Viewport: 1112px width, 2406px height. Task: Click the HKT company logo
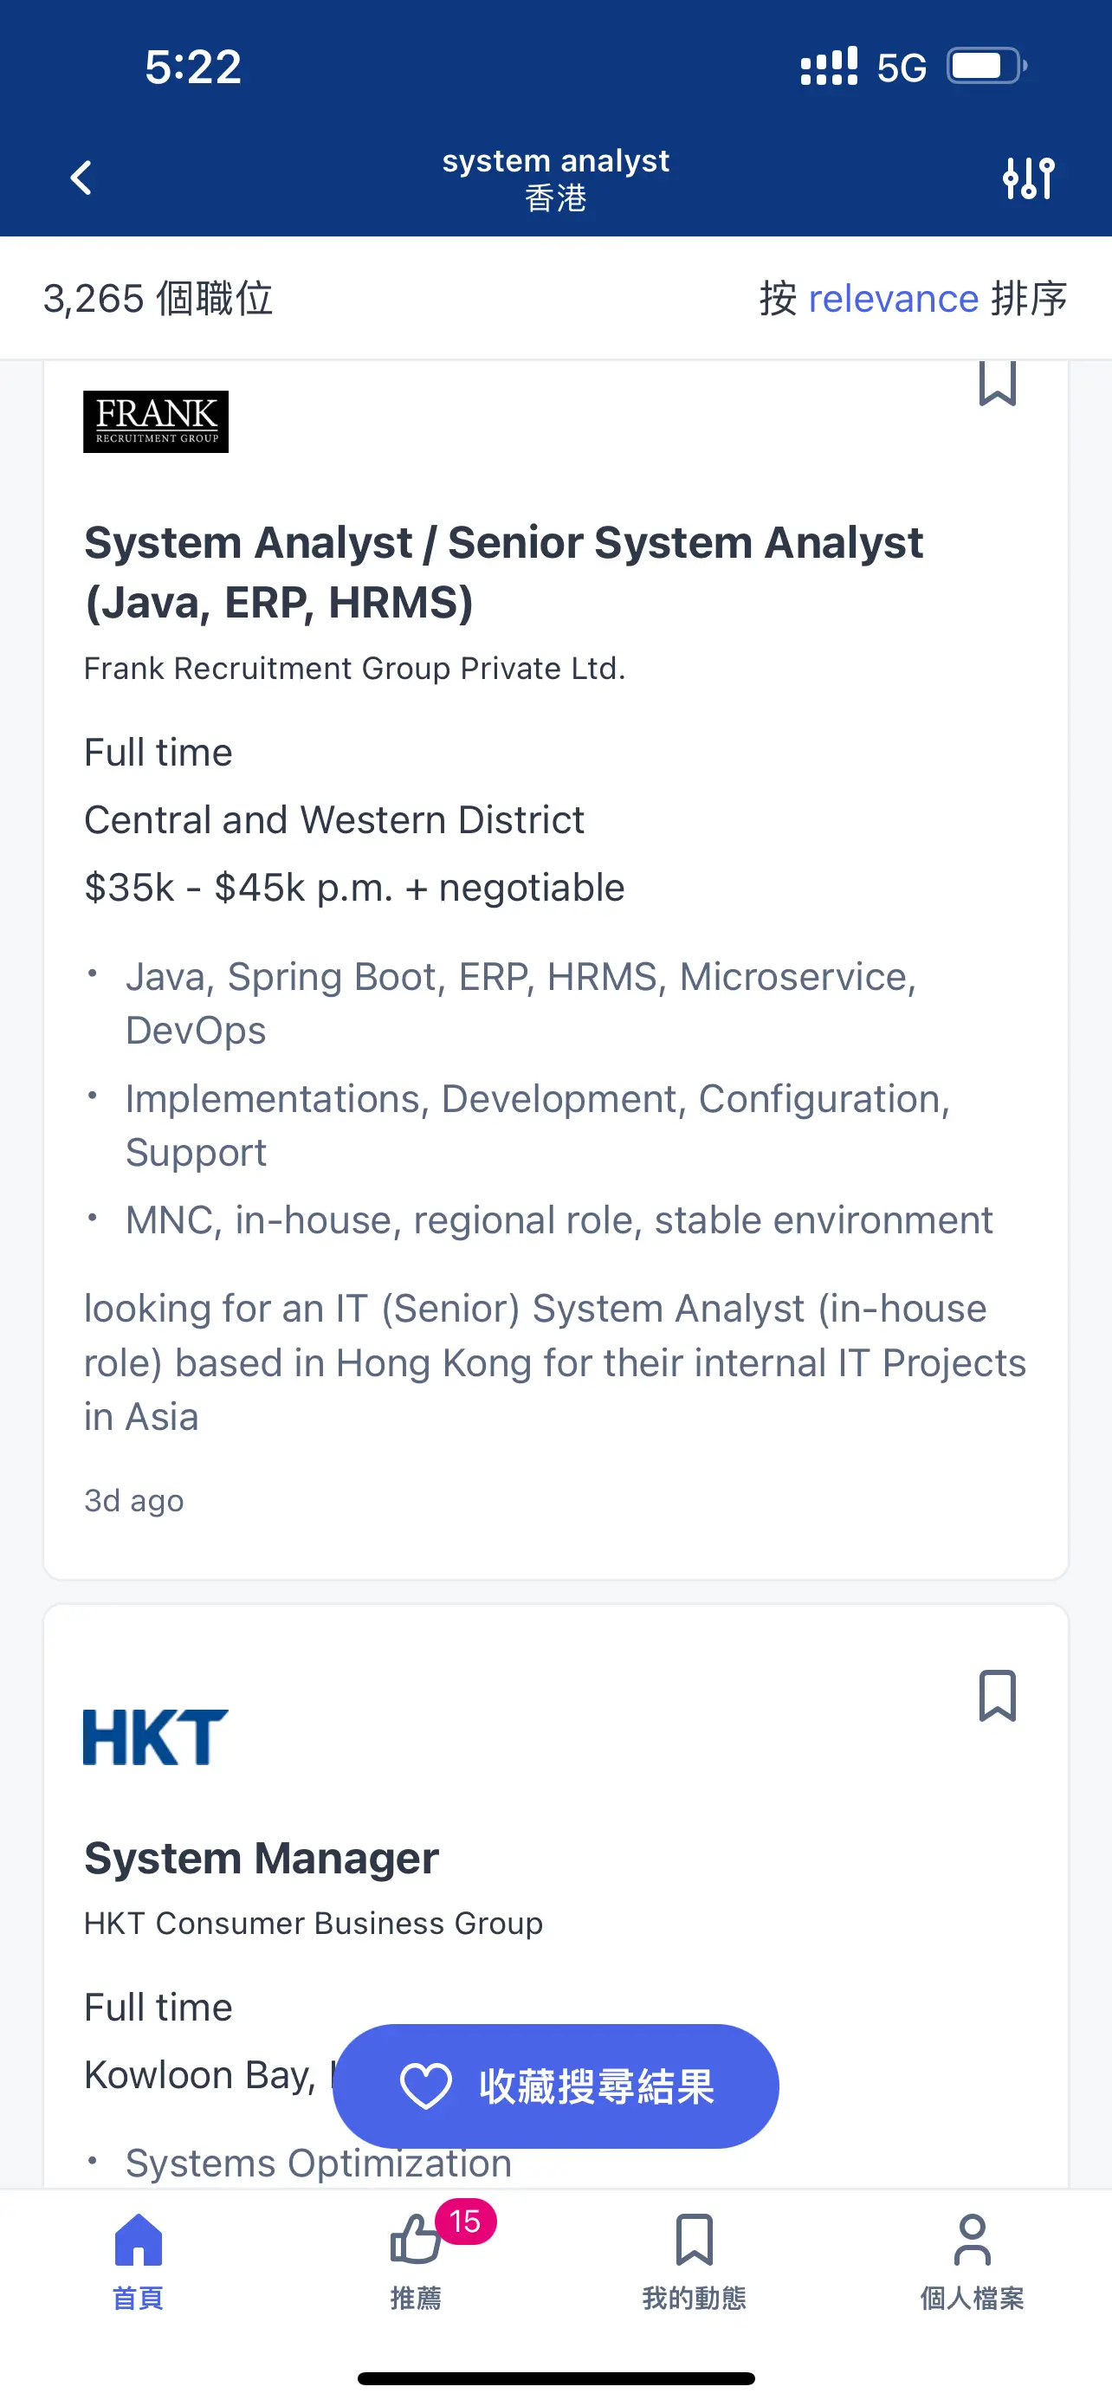[156, 1737]
